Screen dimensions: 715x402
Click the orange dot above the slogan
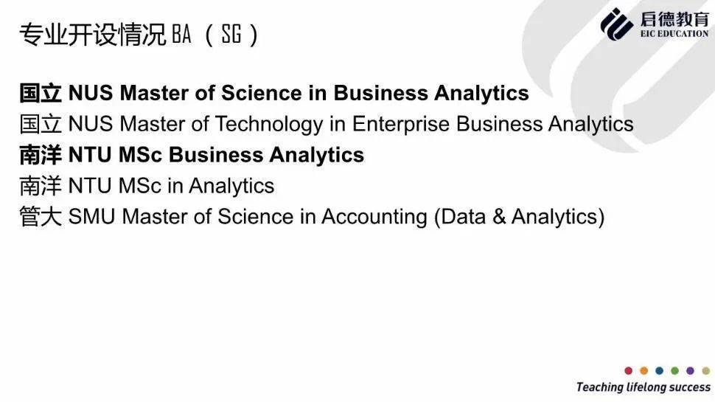click(643, 371)
